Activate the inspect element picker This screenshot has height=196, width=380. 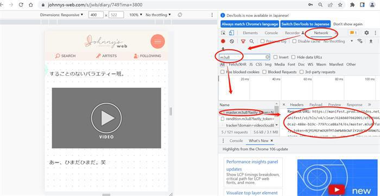click(223, 33)
